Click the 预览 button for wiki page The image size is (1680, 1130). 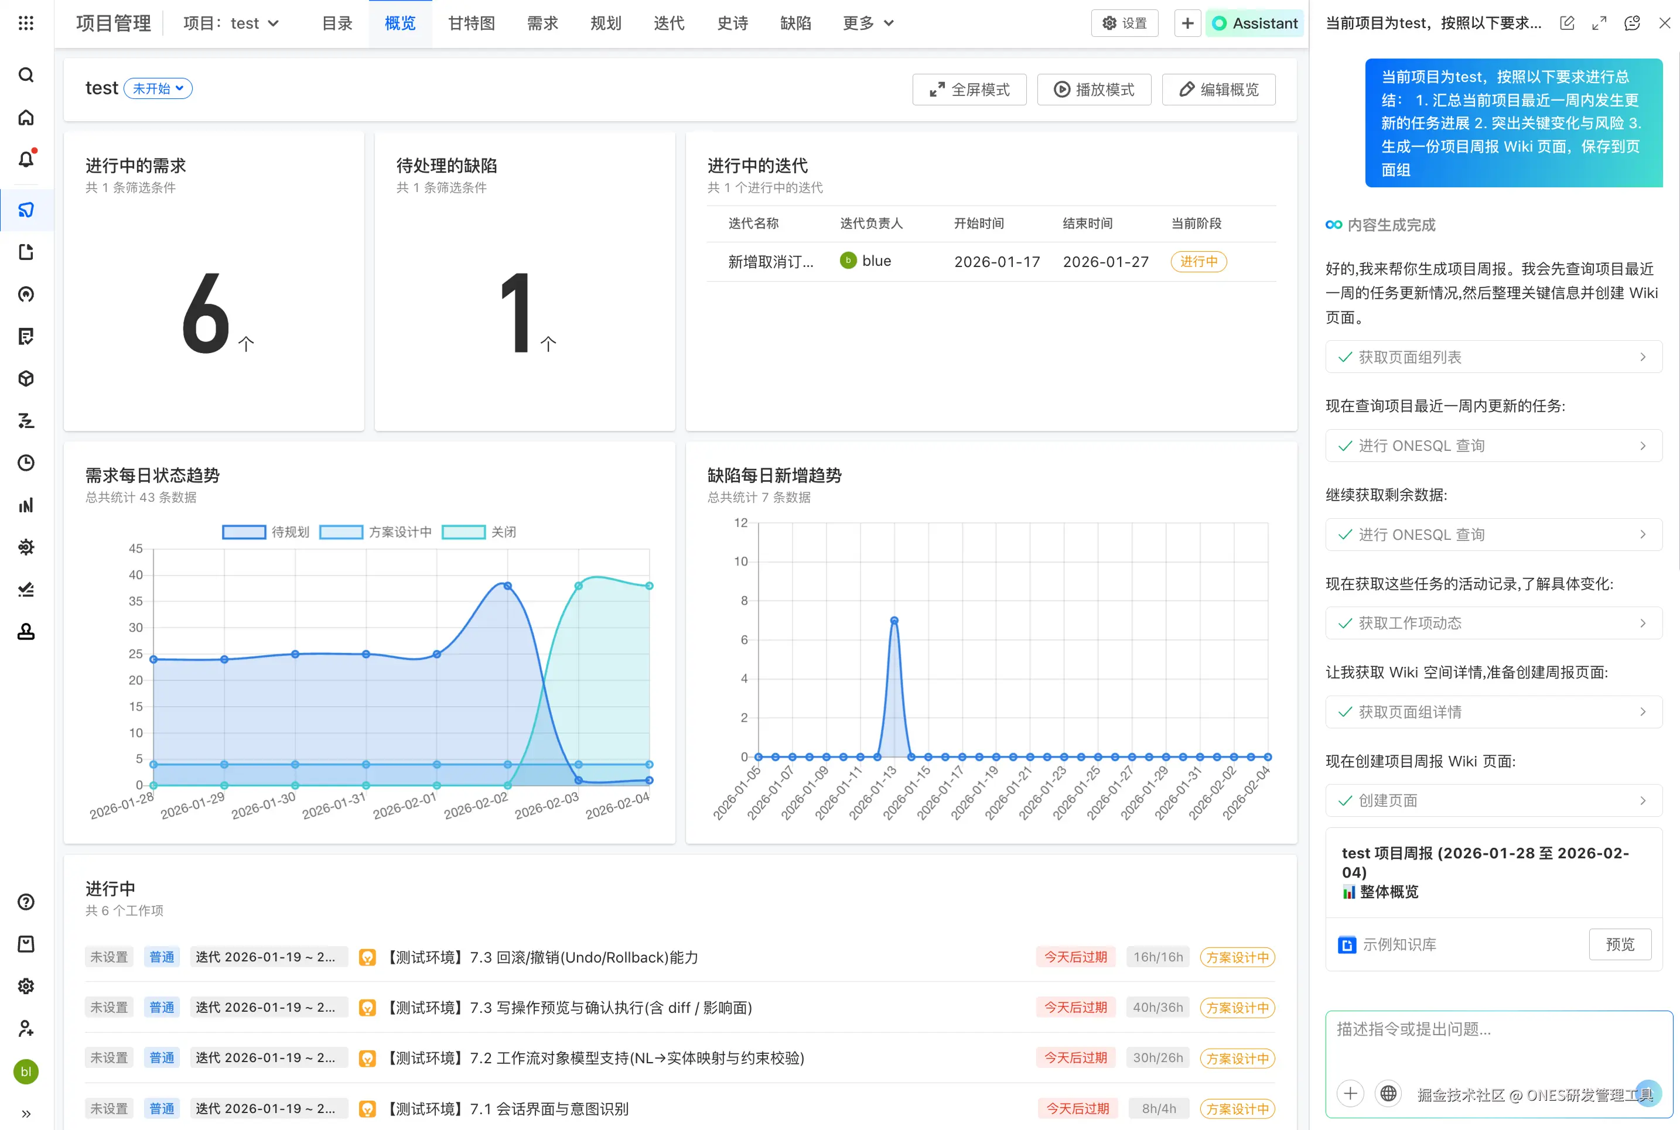[1620, 944]
